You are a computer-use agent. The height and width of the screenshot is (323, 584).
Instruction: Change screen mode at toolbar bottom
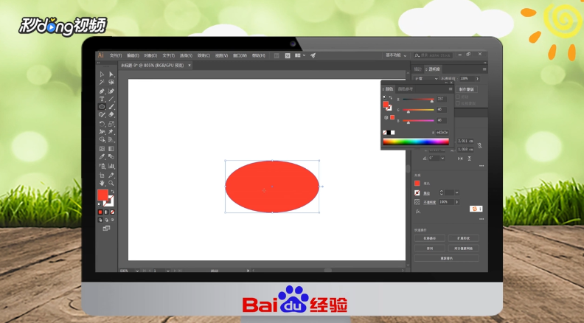[x=106, y=228]
